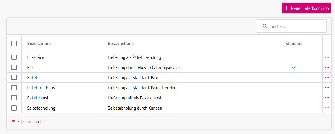
Task: Focus the Suchen search field
Action: (x=295, y=26)
